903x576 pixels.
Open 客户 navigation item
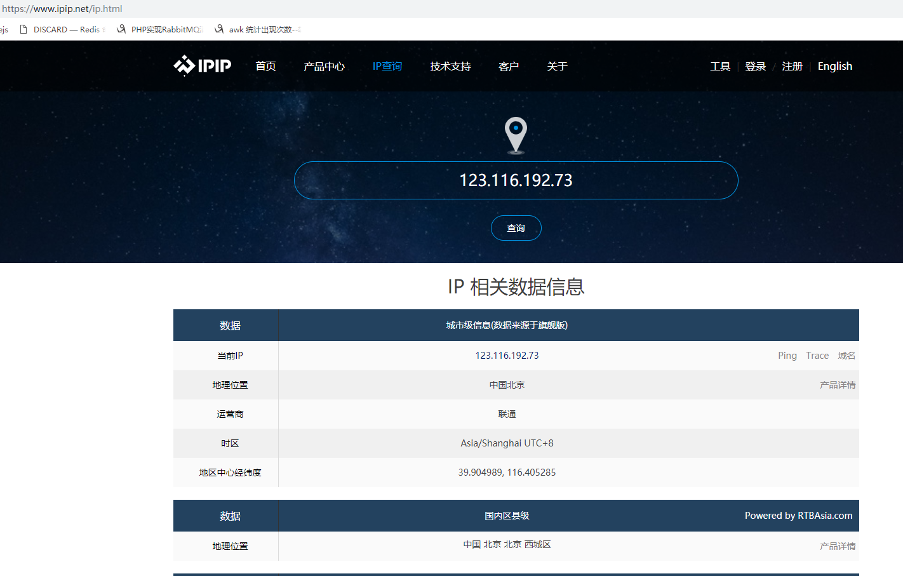509,67
